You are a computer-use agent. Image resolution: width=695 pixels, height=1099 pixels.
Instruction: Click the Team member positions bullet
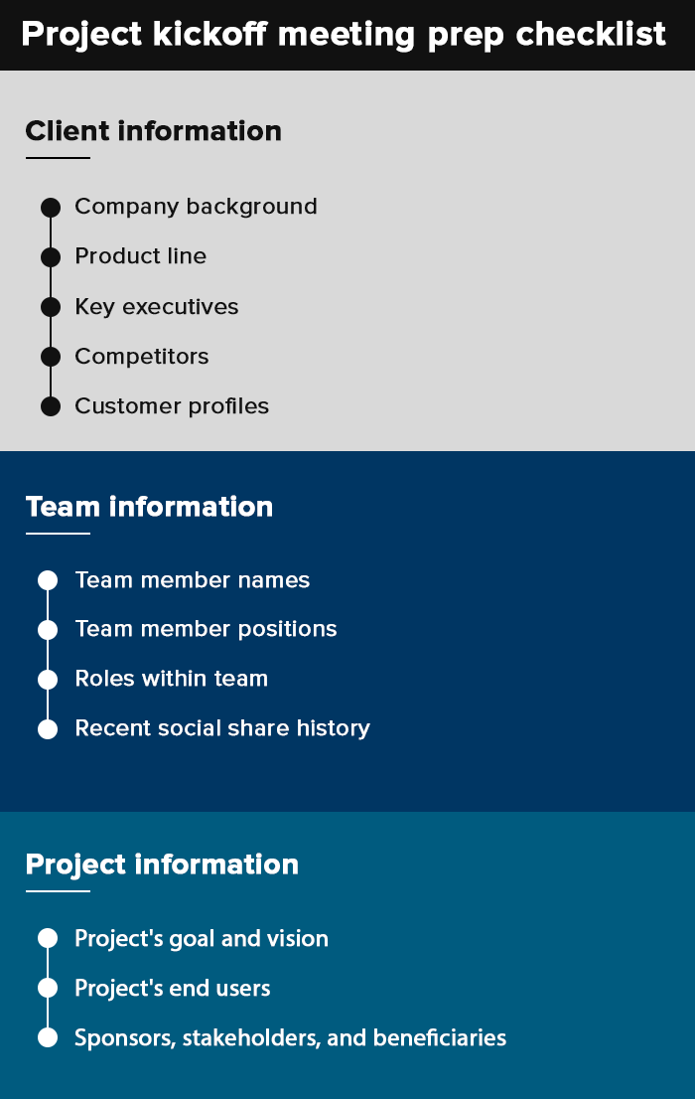tap(48, 630)
